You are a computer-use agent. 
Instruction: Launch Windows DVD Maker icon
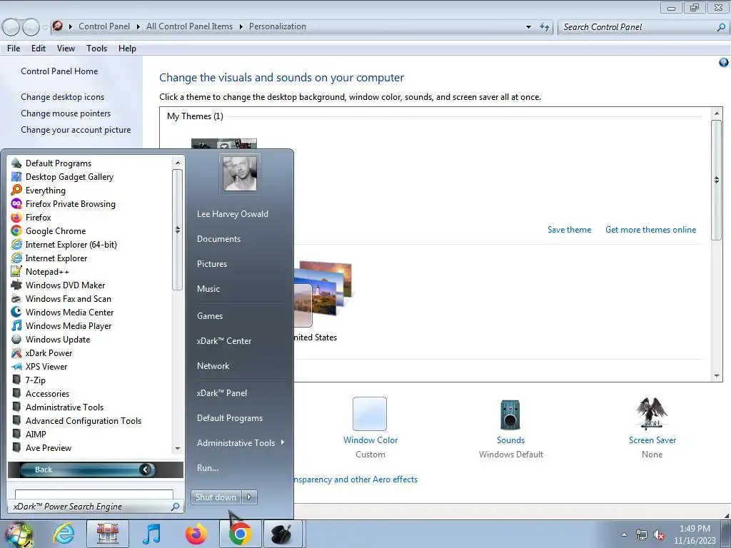[16, 285]
